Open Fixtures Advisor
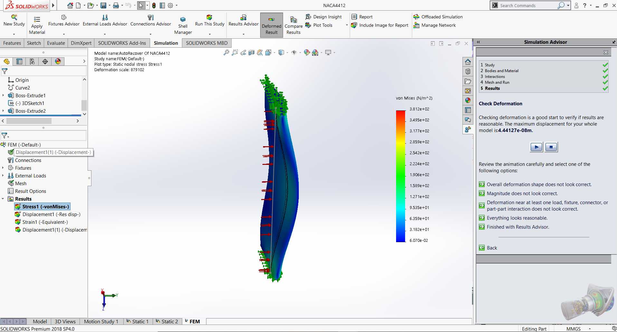617x332 pixels. tap(64, 21)
